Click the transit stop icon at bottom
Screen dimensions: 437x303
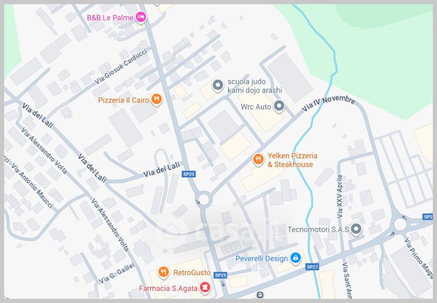tap(260, 294)
